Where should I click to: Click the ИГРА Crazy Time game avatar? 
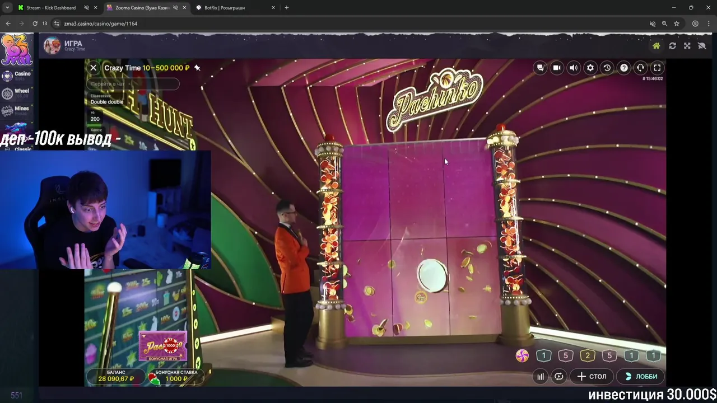click(x=52, y=46)
